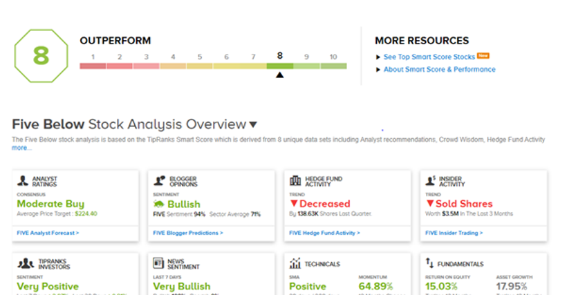Click the News Sentiment newspaper icon
The image size is (567, 295).
point(158,263)
